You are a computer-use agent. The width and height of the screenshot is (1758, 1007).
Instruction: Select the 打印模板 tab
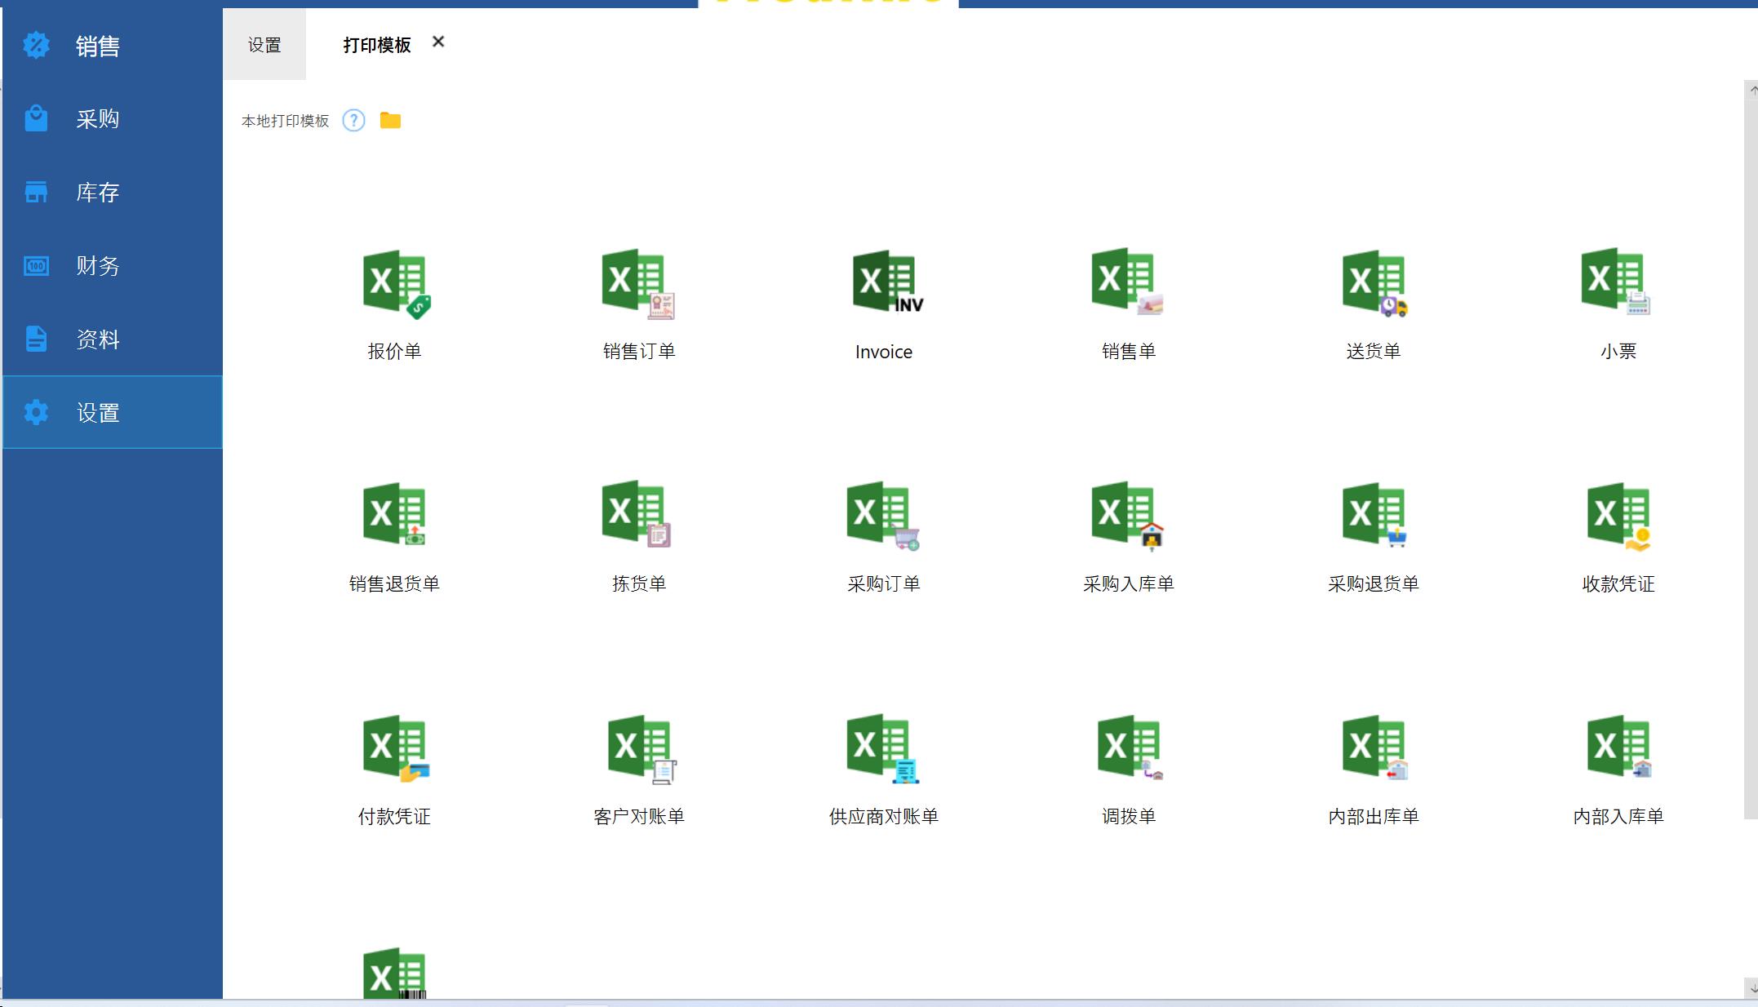[x=377, y=45]
